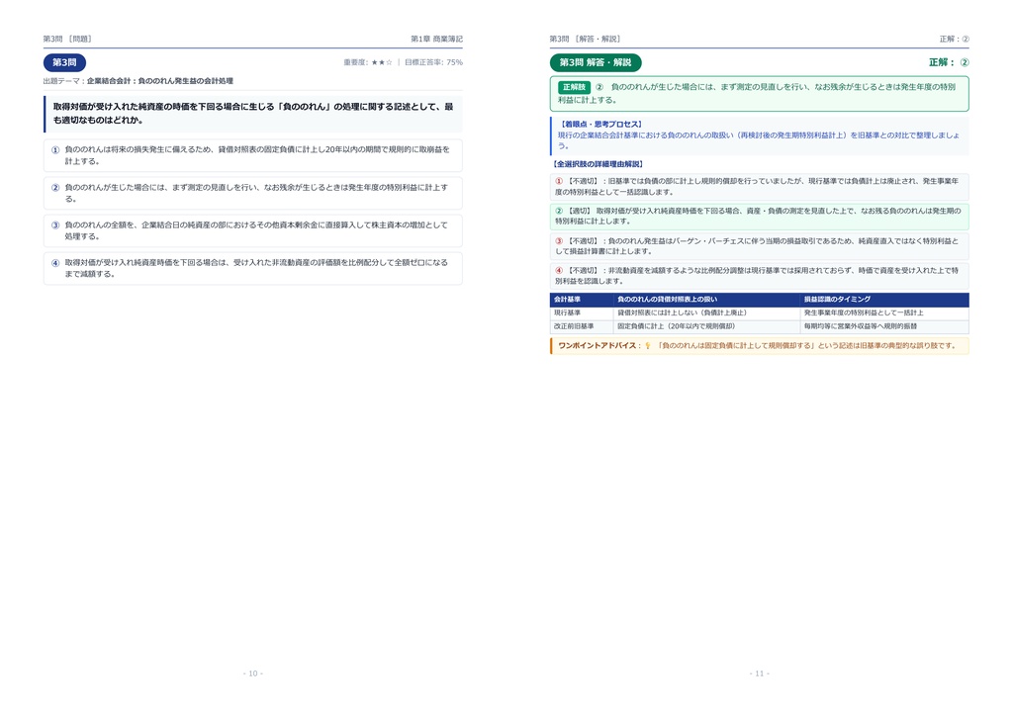Click the green explanation ②【適切】 row
The image size is (1013, 716).
pos(759,217)
